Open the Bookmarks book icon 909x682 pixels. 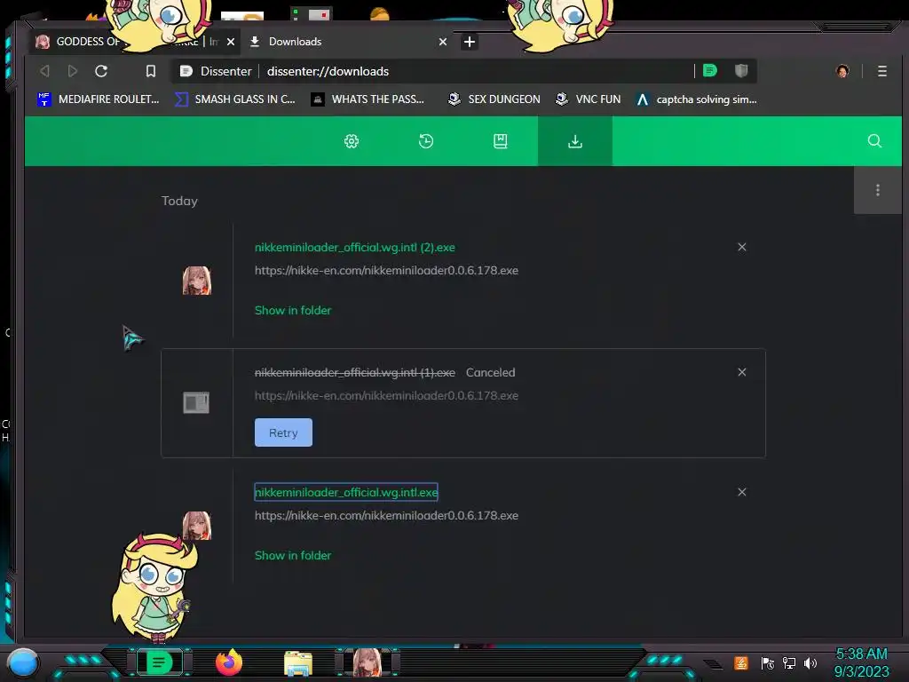click(x=501, y=141)
